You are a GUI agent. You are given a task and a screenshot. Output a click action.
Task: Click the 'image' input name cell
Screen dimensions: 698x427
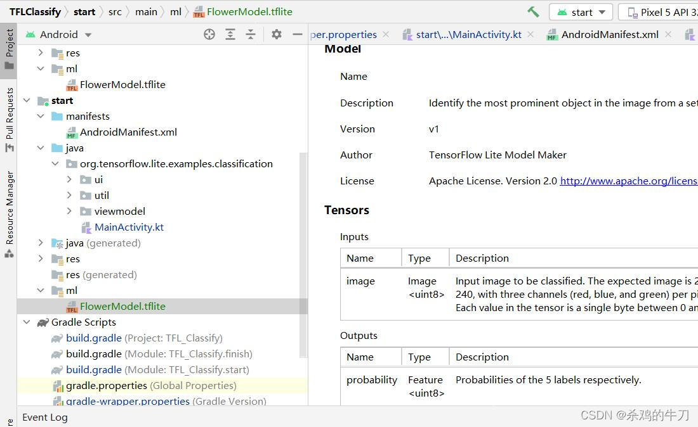pyautogui.click(x=360, y=281)
